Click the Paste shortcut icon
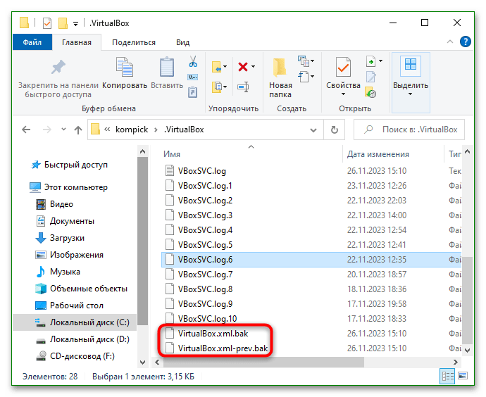The image size is (486, 397). (193, 92)
